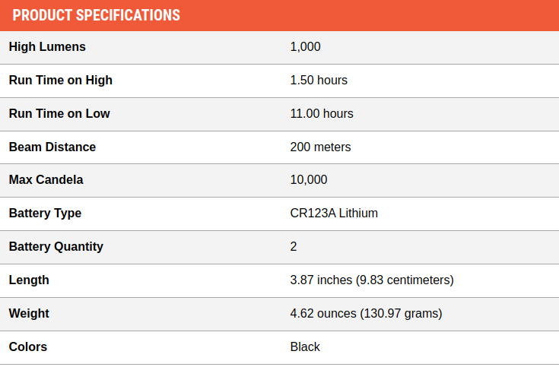Click the Black color value
Viewport: 559px width, 367px height.
point(305,347)
